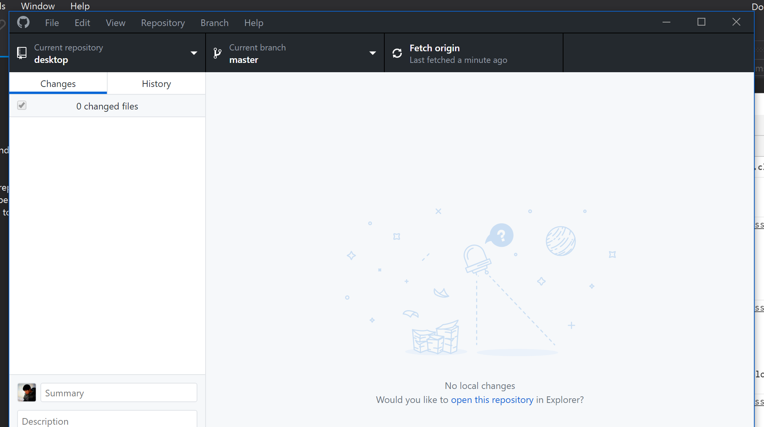
Task: Click the repository book icon
Action: 22,53
